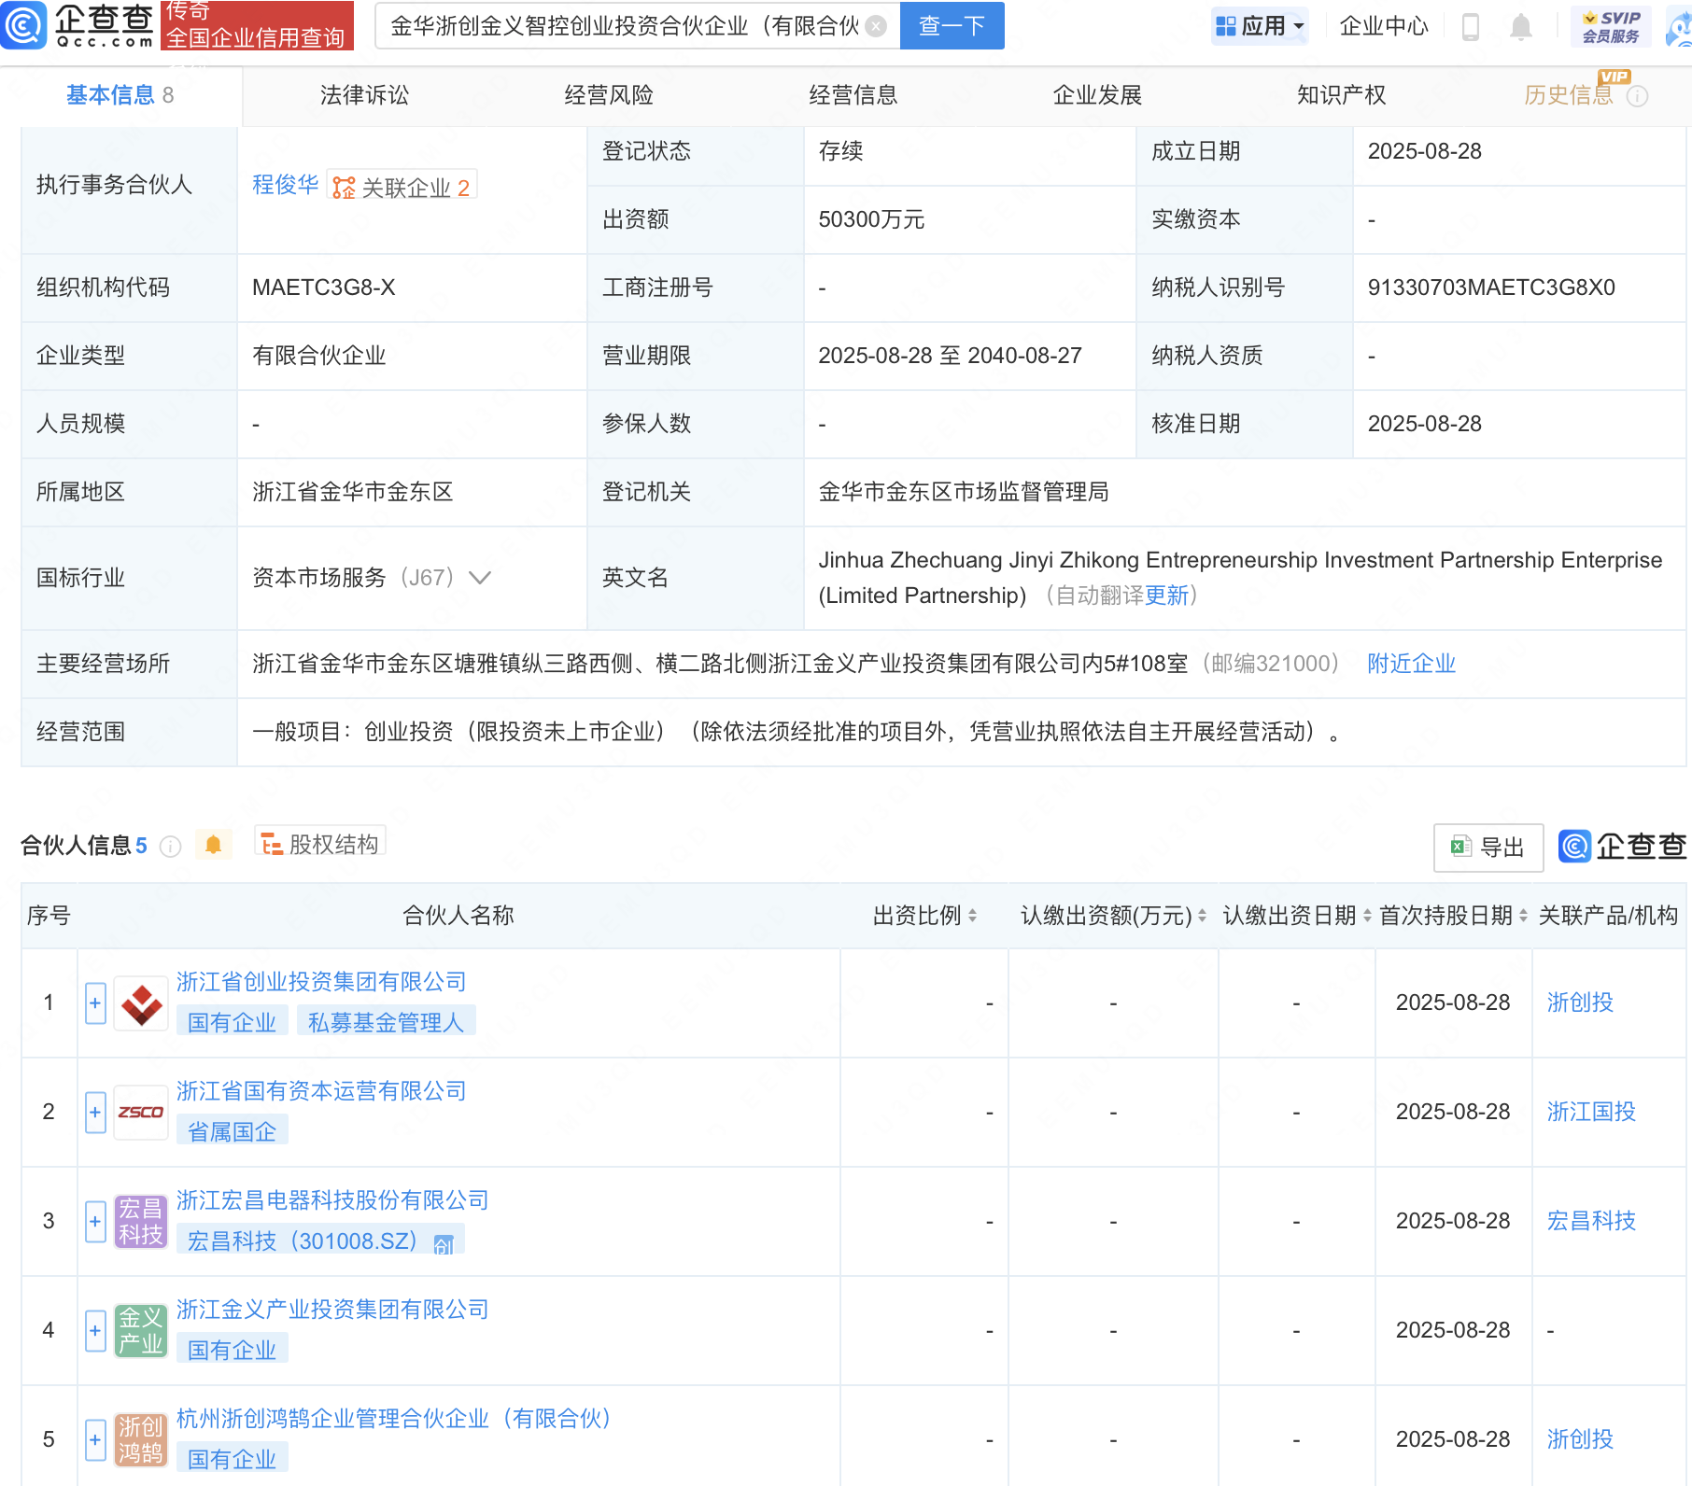Switch to 经营风险 tab
This screenshot has width=1692, height=1486.
[609, 95]
